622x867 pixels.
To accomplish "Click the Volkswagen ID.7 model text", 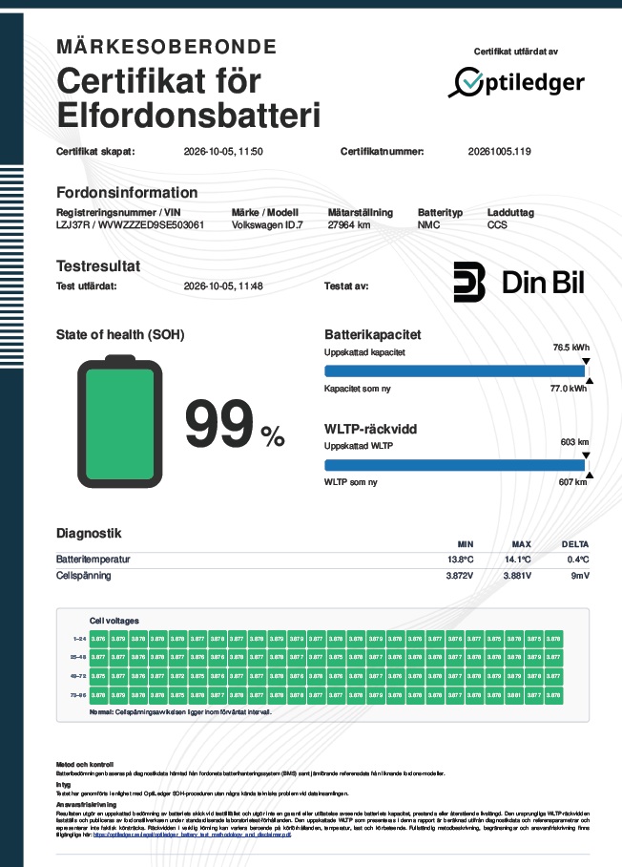I will tap(267, 225).
